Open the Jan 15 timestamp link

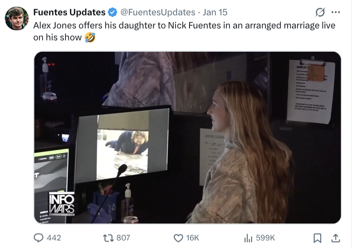click(215, 12)
